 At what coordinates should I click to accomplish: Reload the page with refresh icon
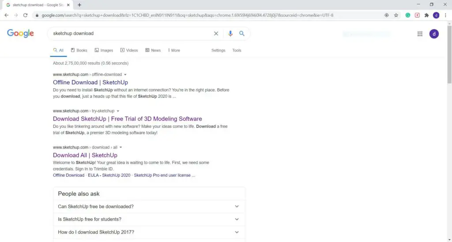click(25, 15)
